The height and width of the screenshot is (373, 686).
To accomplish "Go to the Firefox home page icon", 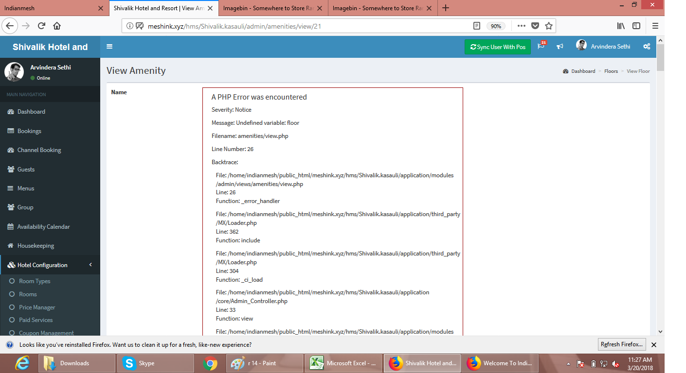I will (x=57, y=26).
